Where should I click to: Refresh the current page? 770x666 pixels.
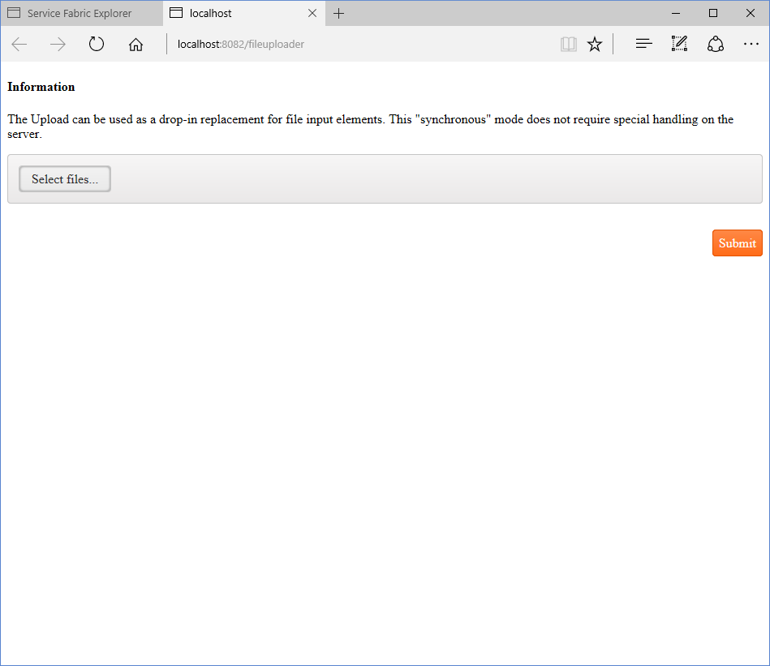click(97, 45)
